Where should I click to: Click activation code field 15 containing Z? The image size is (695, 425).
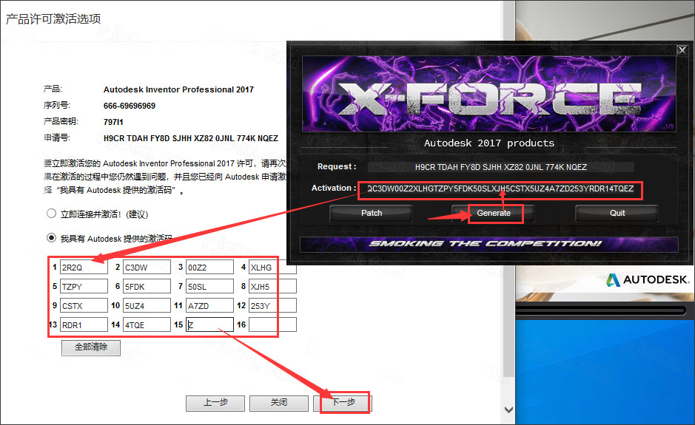coord(209,324)
